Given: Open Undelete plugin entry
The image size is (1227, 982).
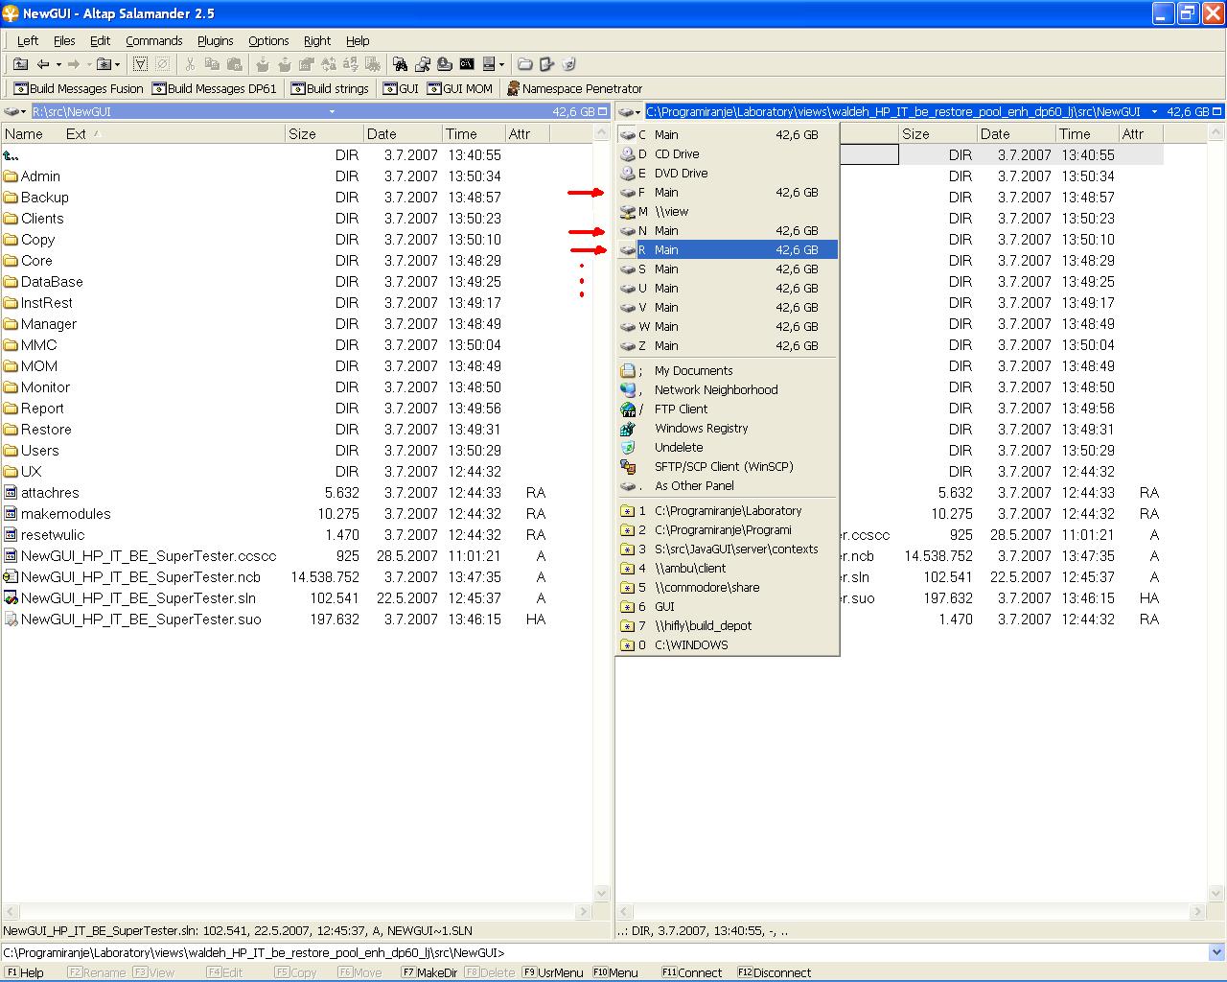Looking at the screenshot, I should pos(728,447).
